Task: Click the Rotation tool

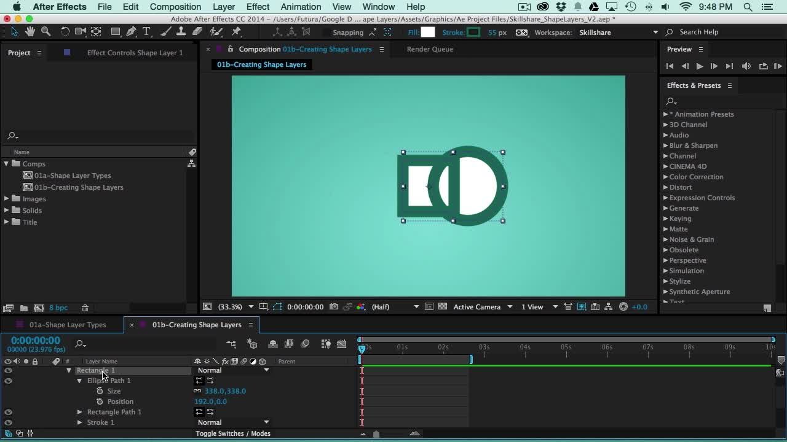Action: [65, 32]
